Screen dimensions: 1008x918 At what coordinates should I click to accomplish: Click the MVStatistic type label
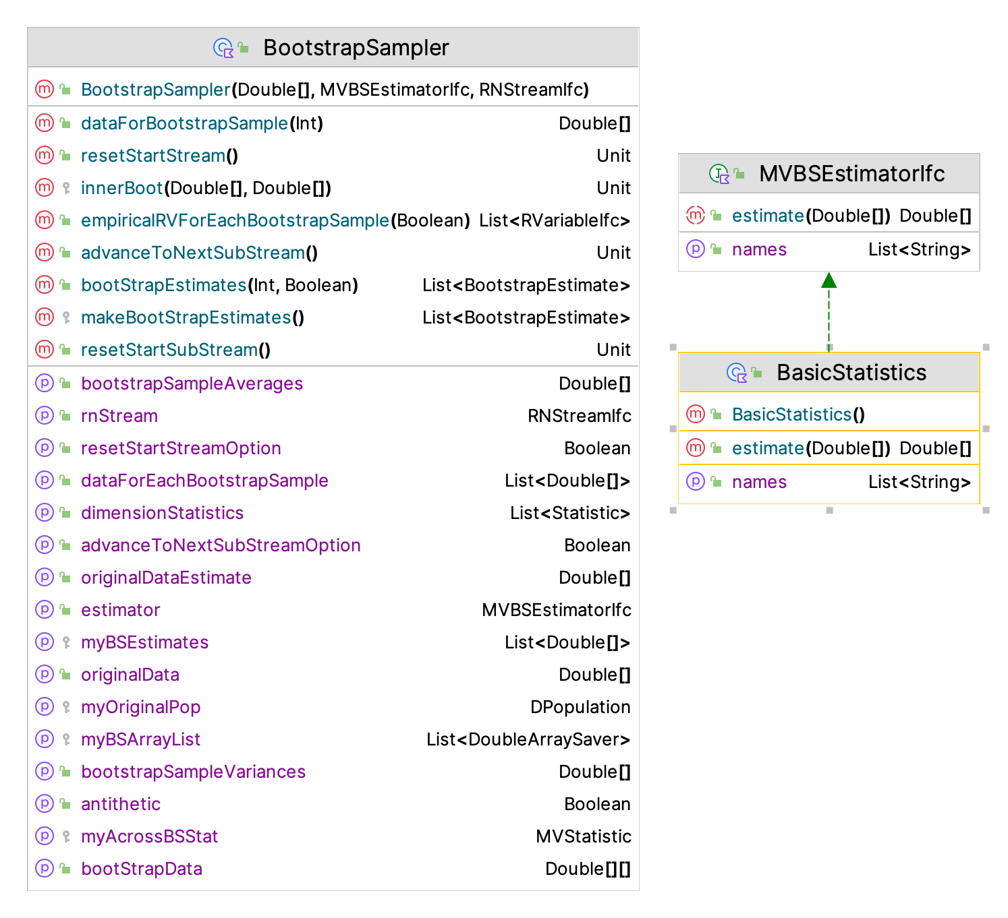584,836
